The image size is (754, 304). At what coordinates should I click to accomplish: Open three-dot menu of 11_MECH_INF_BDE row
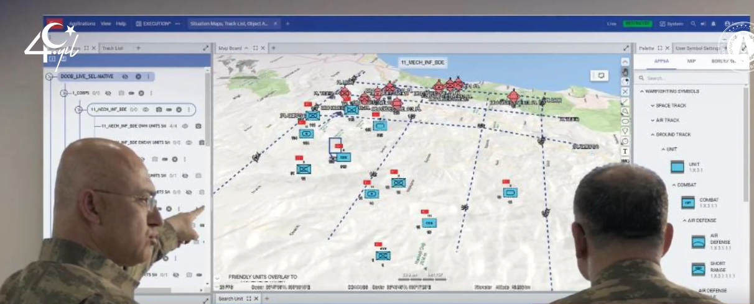pos(188,109)
